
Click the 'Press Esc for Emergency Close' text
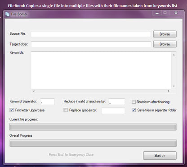coord(71,154)
